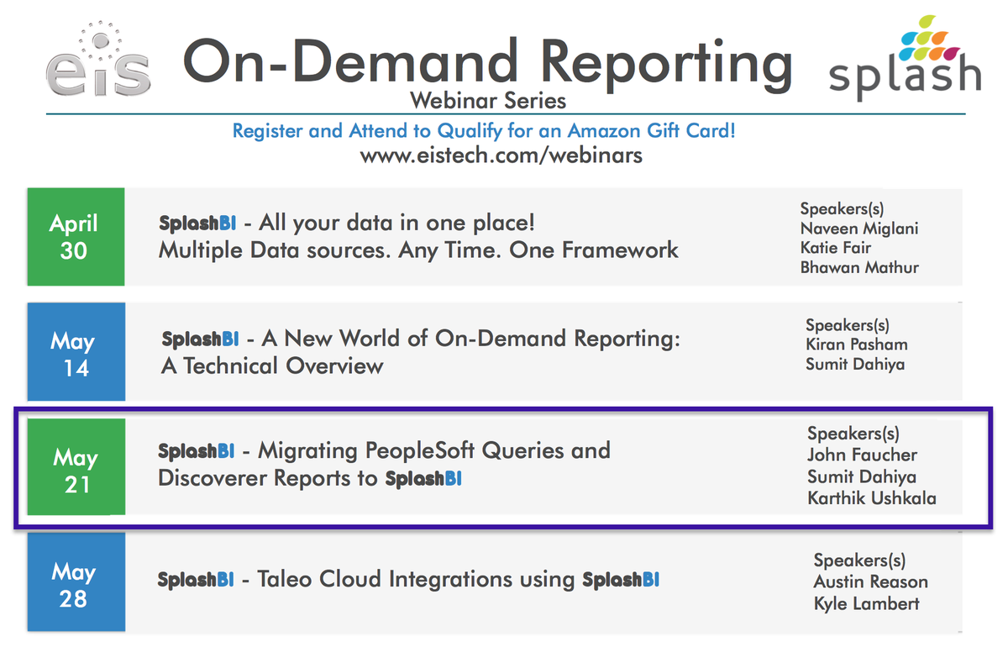Click speaker name Bhawan Mathur
1008x647 pixels.
[x=859, y=268]
